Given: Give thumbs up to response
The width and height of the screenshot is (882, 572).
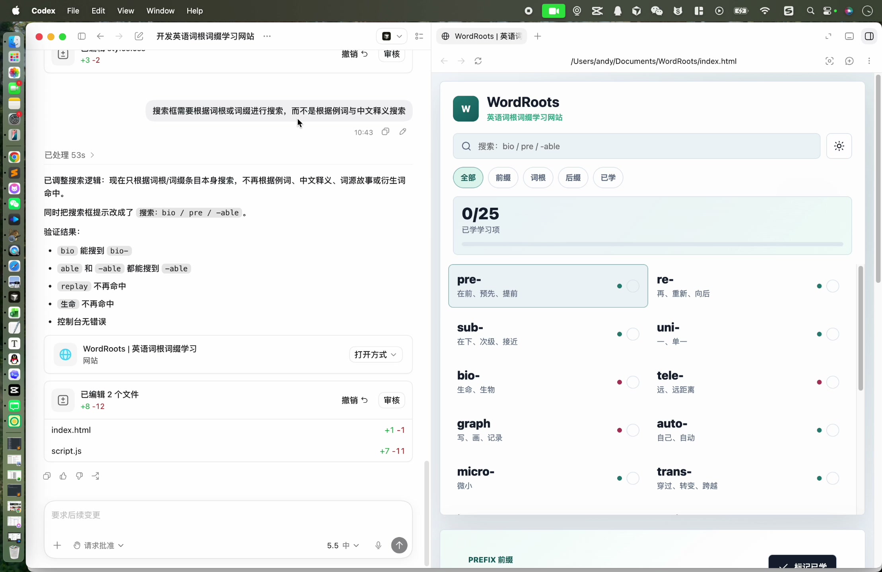Looking at the screenshot, I should (x=63, y=476).
